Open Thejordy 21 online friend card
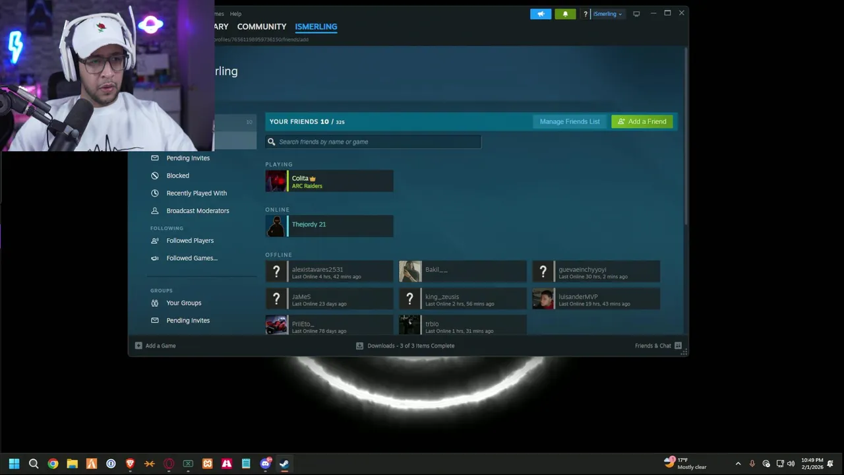This screenshot has width=844, height=475. click(x=330, y=226)
